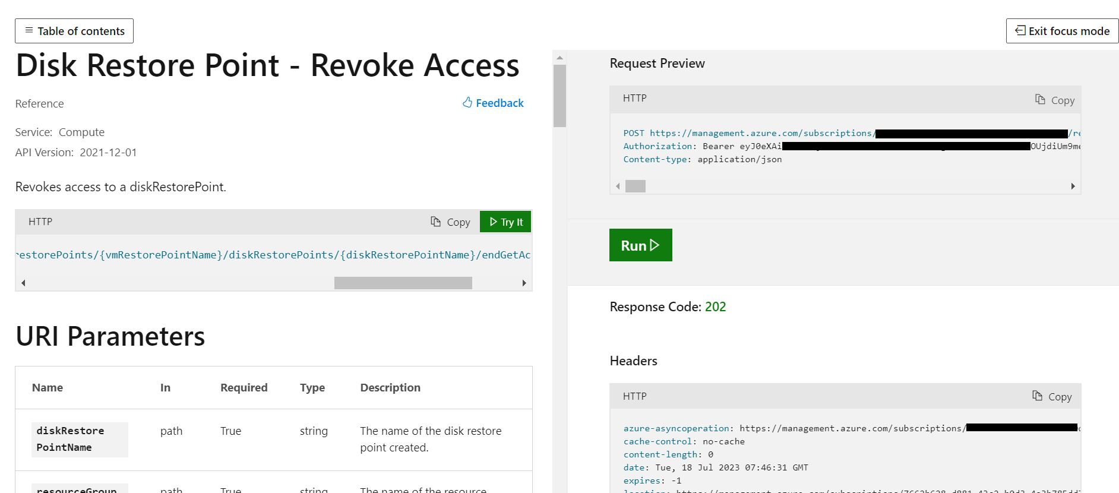Click the green Try It button
This screenshot has width=1119, height=493.
pyautogui.click(x=505, y=222)
